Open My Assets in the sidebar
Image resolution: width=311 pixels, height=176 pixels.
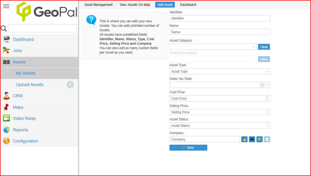(25, 73)
